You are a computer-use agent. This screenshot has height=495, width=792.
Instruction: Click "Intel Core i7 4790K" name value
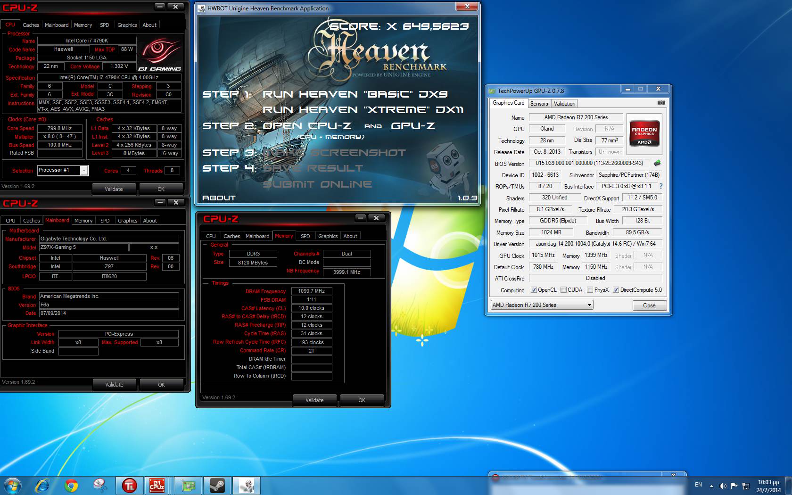click(87, 41)
